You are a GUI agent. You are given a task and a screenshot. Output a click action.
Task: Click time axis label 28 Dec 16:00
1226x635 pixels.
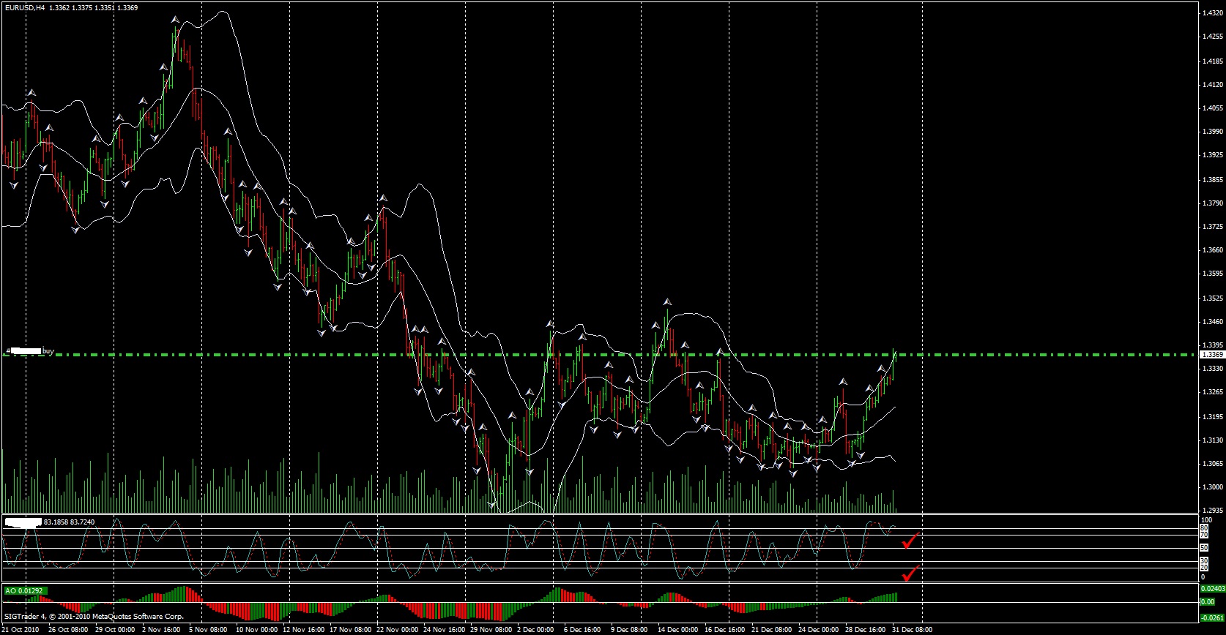coord(866,629)
